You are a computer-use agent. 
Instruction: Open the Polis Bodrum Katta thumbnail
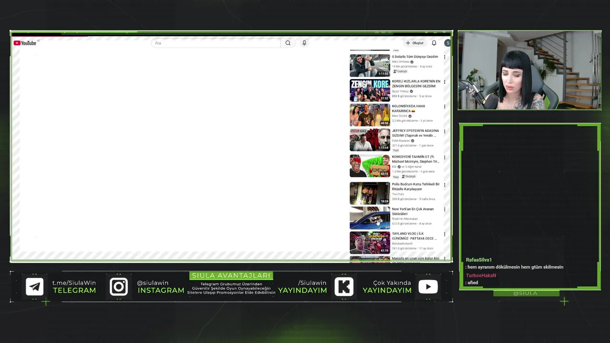tap(370, 193)
